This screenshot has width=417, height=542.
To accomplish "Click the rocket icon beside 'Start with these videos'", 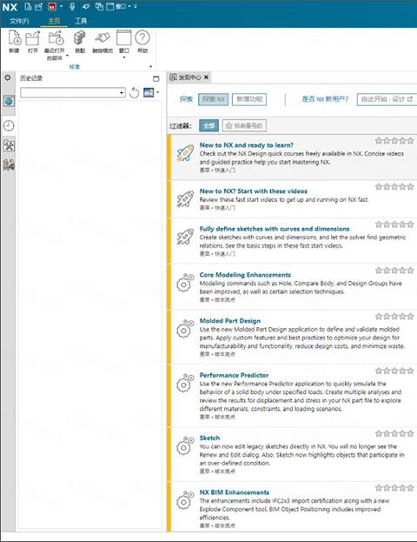I will [185, 199].
